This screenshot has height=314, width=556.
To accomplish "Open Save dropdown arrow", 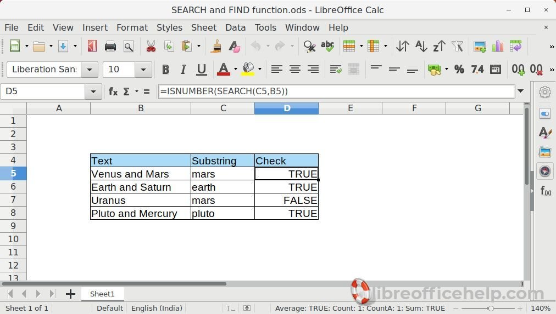I will (x=75, y=47).
